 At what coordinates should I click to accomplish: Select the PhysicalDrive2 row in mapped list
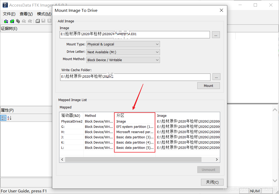(140, 122)
